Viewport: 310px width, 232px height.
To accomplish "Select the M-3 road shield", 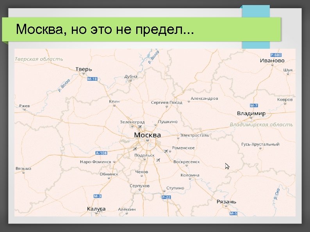I will pos(98,196).
